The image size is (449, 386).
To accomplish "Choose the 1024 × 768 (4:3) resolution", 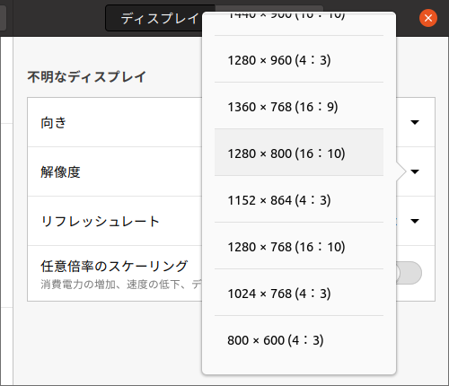I will (299, 294).
